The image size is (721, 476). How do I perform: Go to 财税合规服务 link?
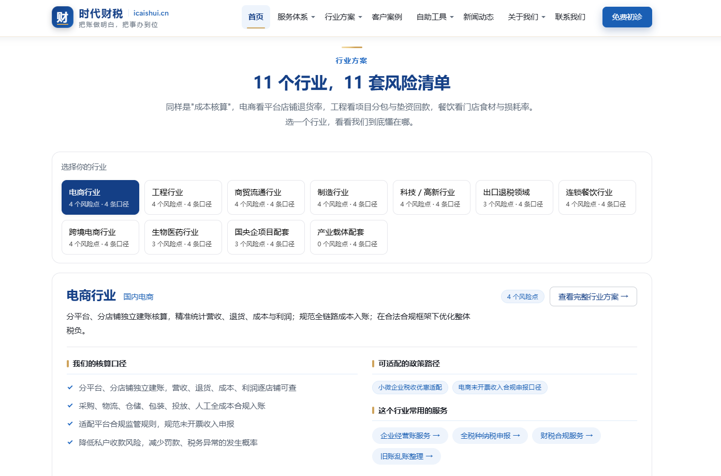click(x=567, y=436)
